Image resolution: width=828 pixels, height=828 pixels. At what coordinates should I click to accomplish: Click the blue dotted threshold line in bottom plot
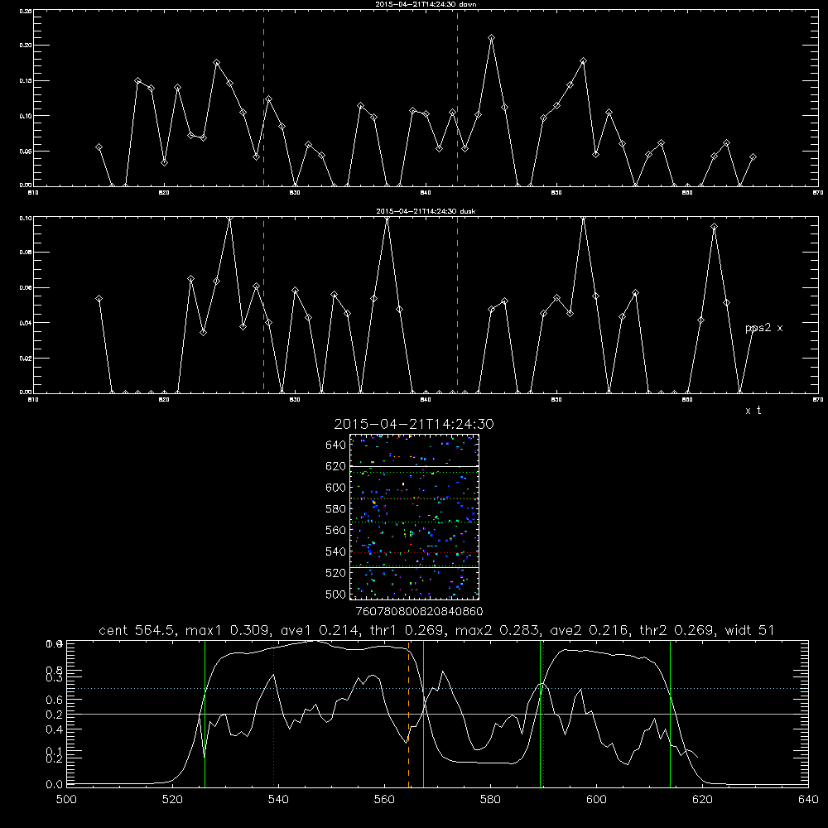point(437,689)
